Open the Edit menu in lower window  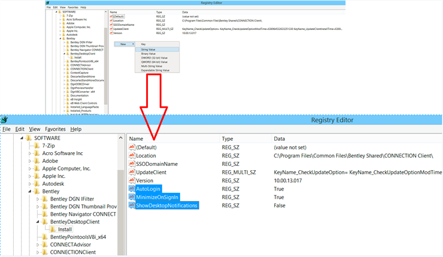[20, 129]
